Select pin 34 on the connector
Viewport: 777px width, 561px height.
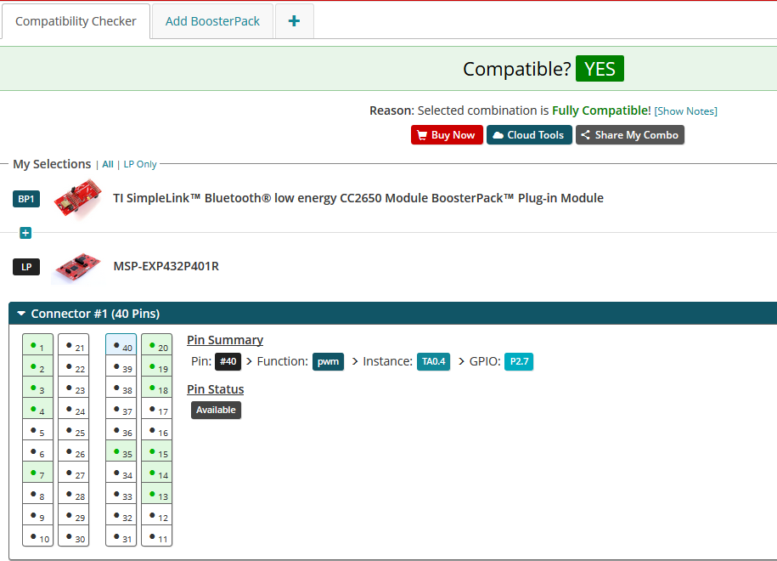[121, 473]
